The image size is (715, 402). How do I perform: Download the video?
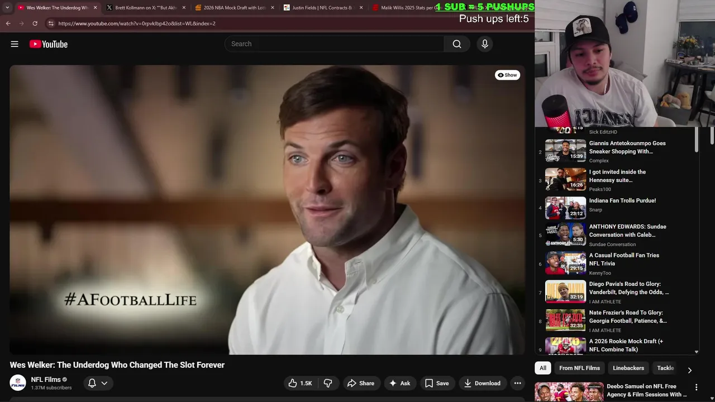pyautogui.click(x=482, y=383)
